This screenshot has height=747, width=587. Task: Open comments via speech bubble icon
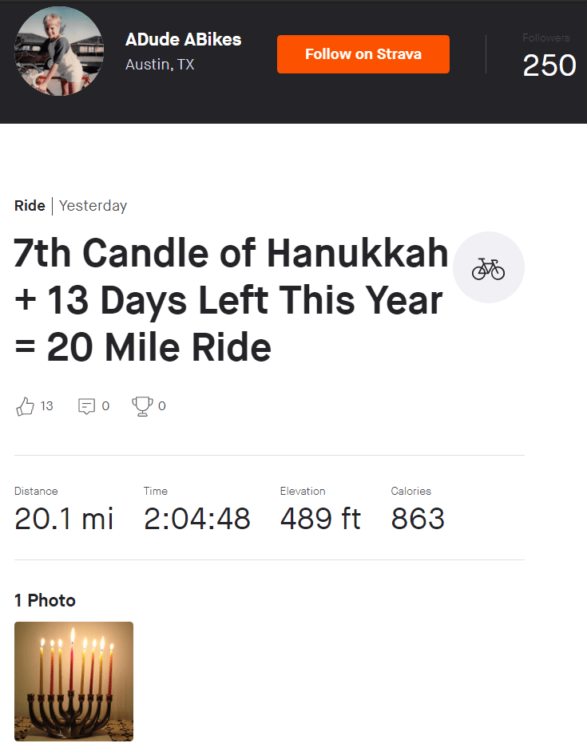click(86, 406)
